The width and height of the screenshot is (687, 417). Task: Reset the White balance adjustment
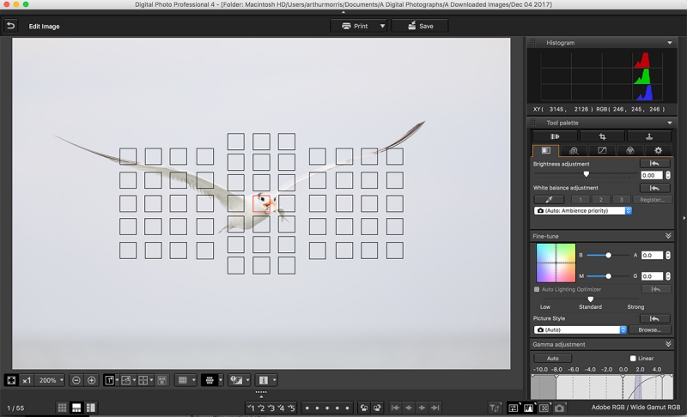(654, 188)
